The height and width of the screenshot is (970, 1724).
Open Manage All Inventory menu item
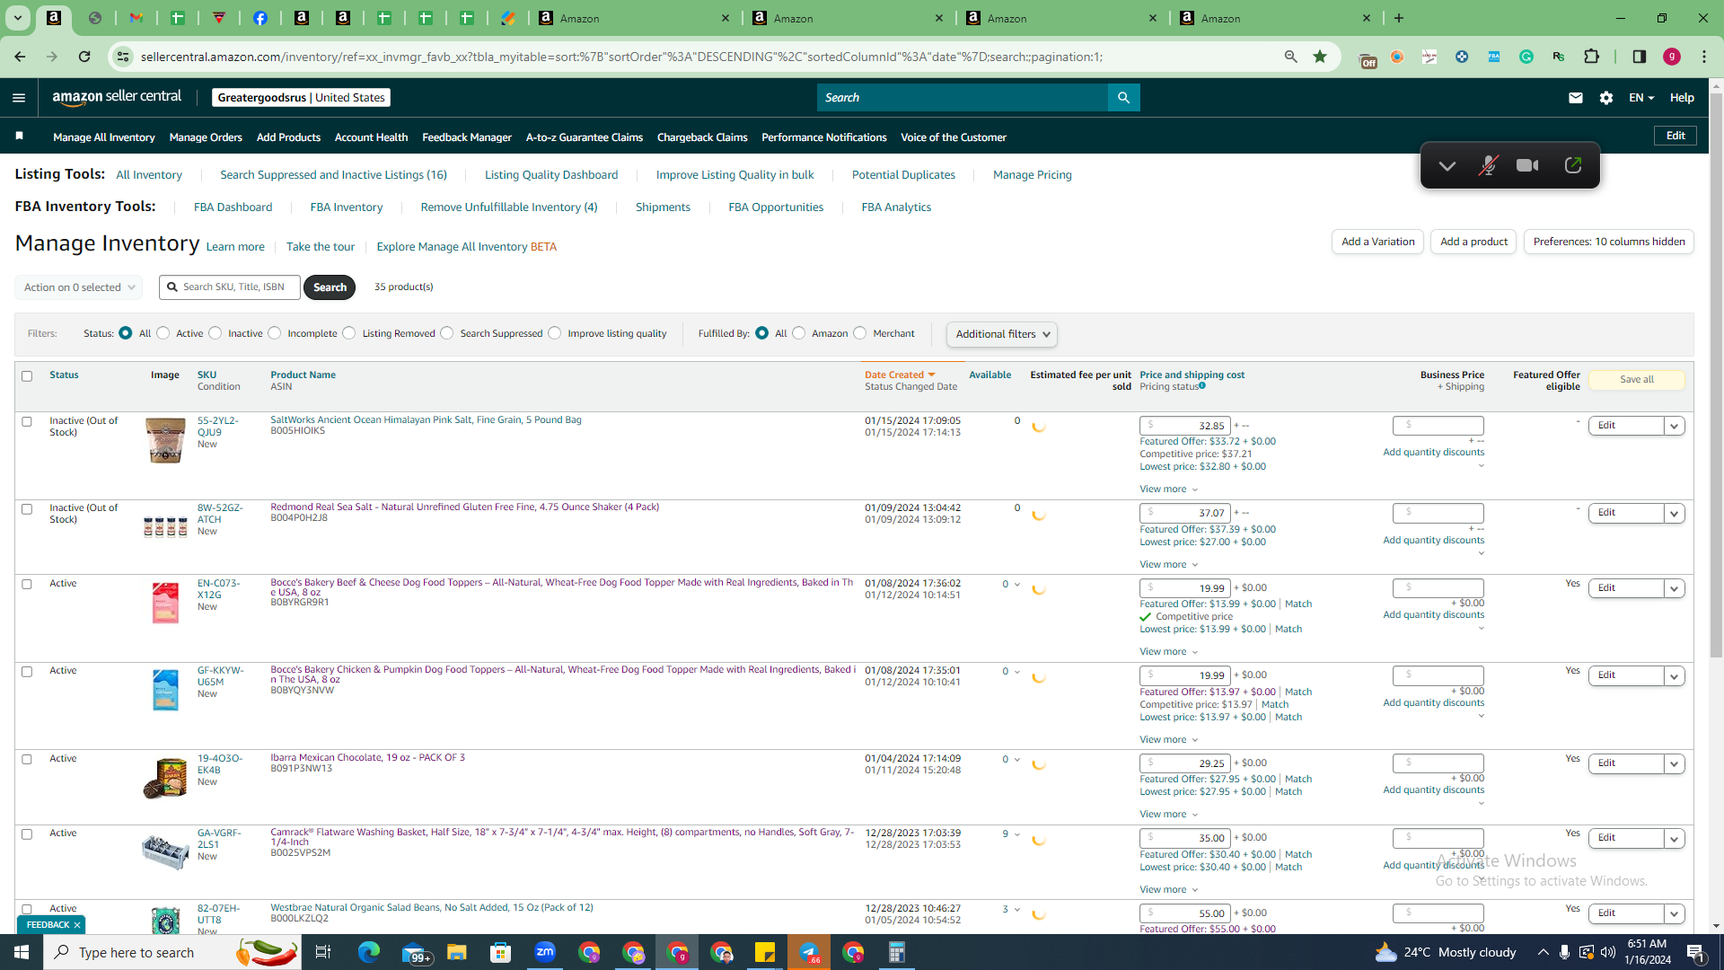click(x=104, y=137)
